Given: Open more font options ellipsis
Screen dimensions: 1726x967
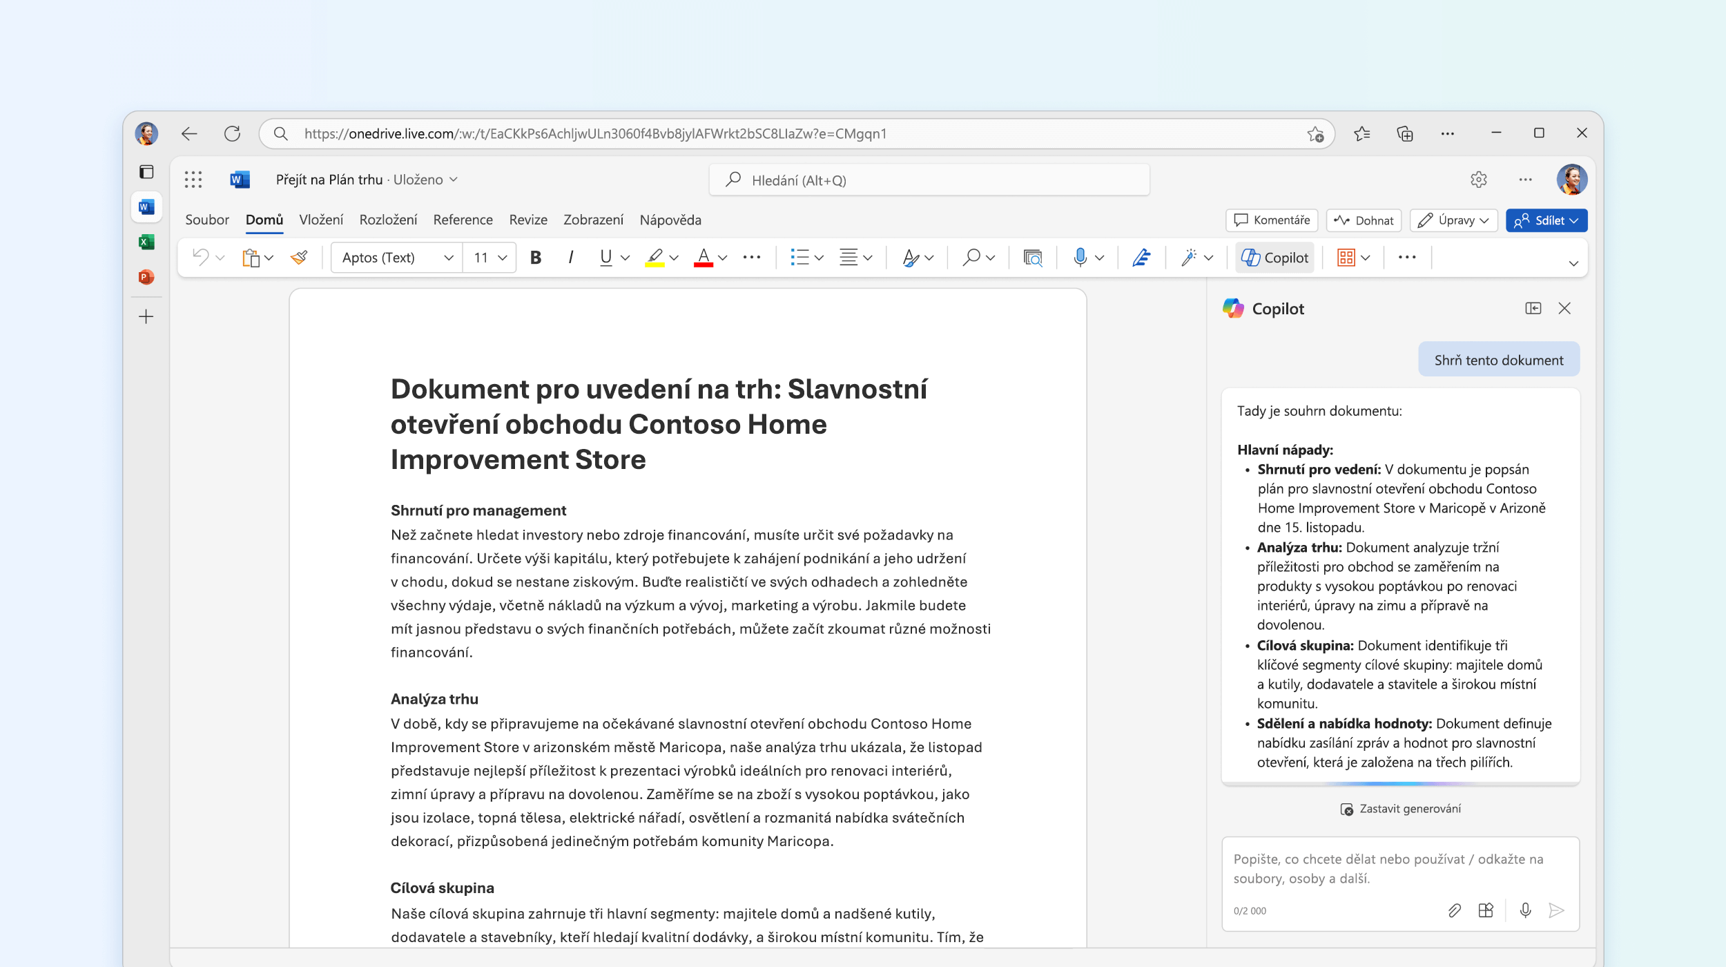Looking at the screenshot, I should pyautogui.click(x=752, y=258).
